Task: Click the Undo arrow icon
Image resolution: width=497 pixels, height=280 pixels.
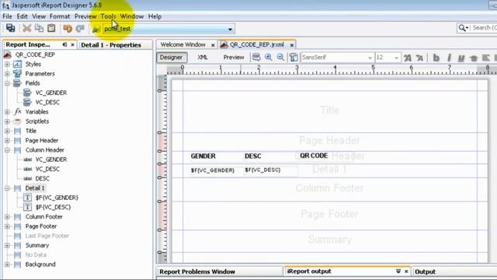Action: pyautogui.click(x=68, y=29)
